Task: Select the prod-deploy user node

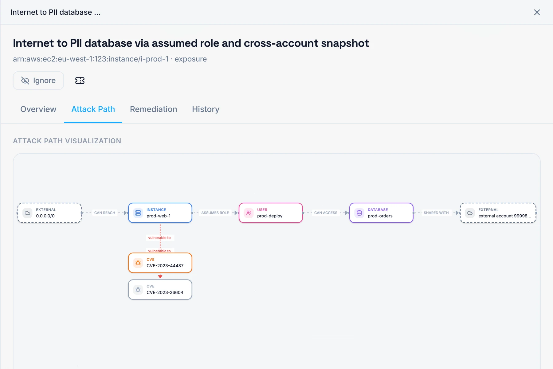Action: tap(271, 213)
